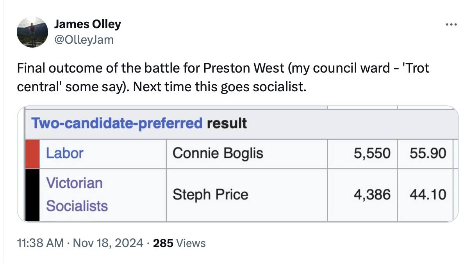Click the red Labor color cell
Viewport: 471px width, 263px height.
pyautogui.click(x=32, y=154)
